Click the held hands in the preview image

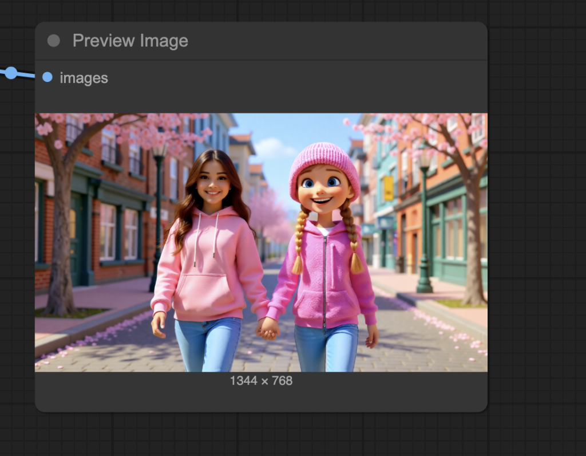[x=267, y=328]
